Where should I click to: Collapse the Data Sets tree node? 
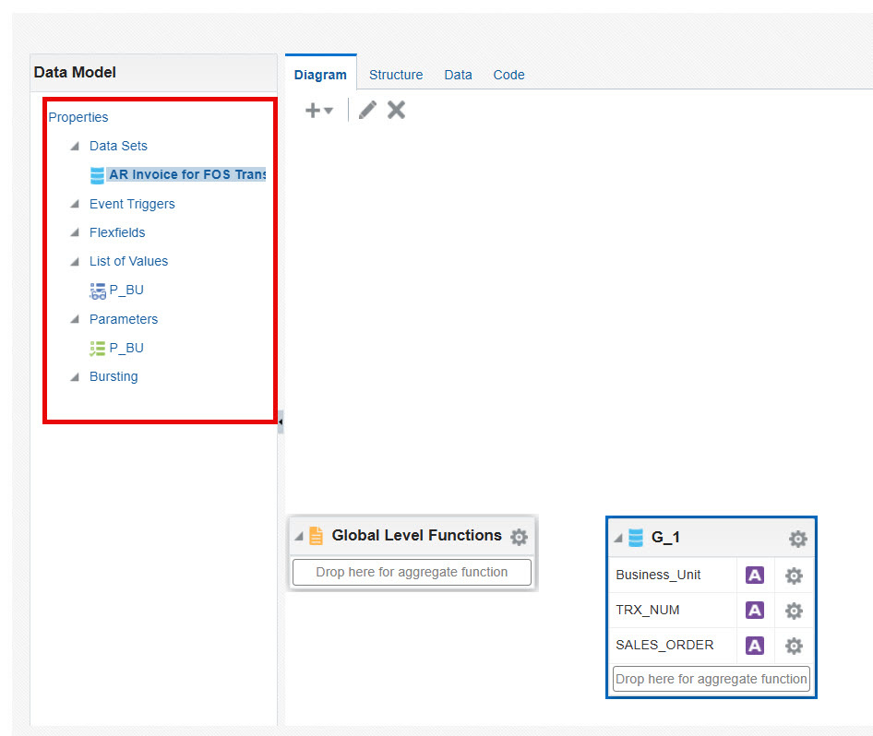[75, 146]
